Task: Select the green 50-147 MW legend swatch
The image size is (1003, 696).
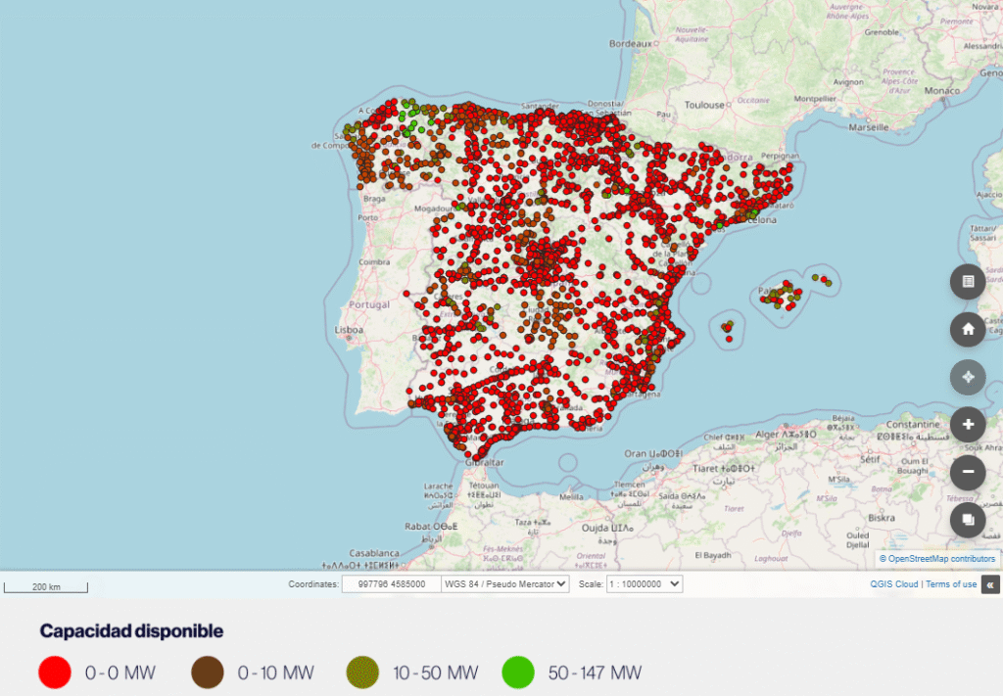Action: (518, 673)
